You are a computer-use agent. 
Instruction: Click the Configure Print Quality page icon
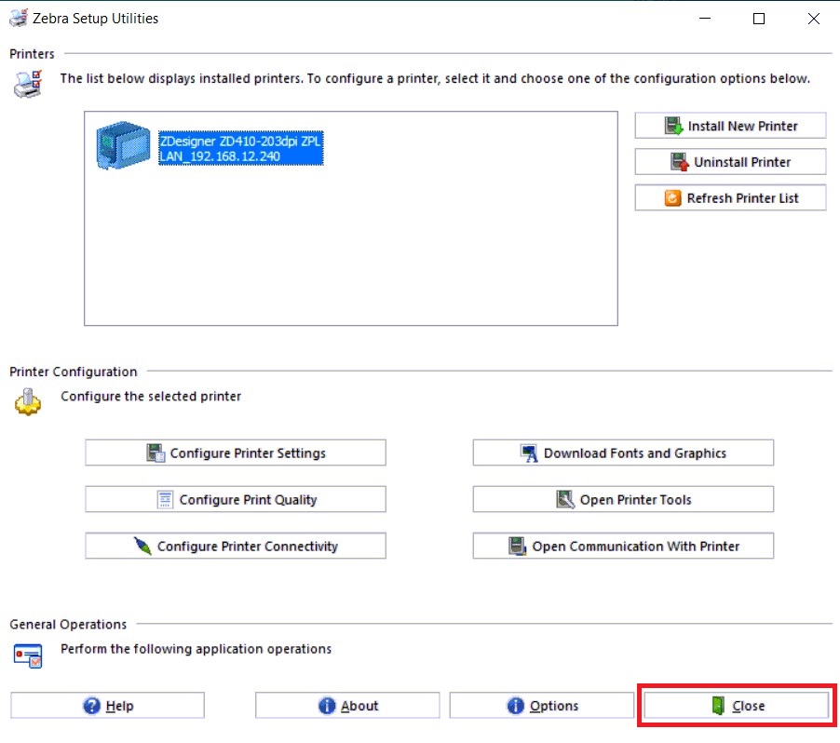[x=165, y=499]
